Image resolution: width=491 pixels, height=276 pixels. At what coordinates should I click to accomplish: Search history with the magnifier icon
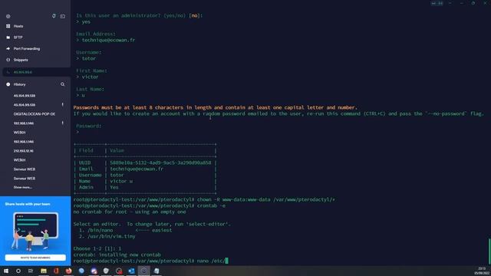(63, 84)
